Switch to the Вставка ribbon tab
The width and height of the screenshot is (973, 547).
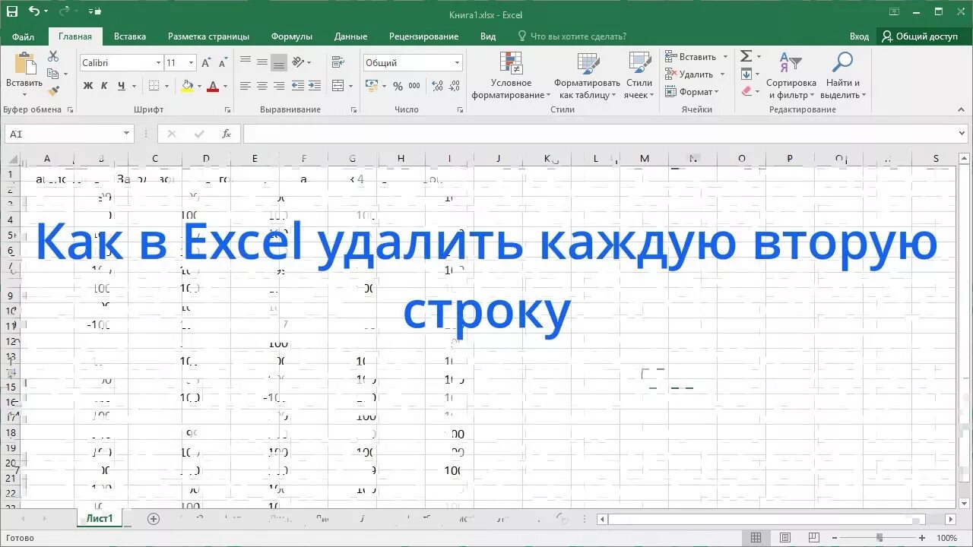pyautogui.click(x=130, y=36)
